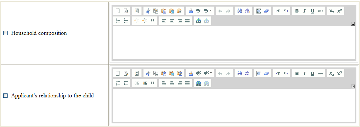Insert numbered list in Applicant's relationship editor
The image size is (360, 127).
(x=118, y=83)
